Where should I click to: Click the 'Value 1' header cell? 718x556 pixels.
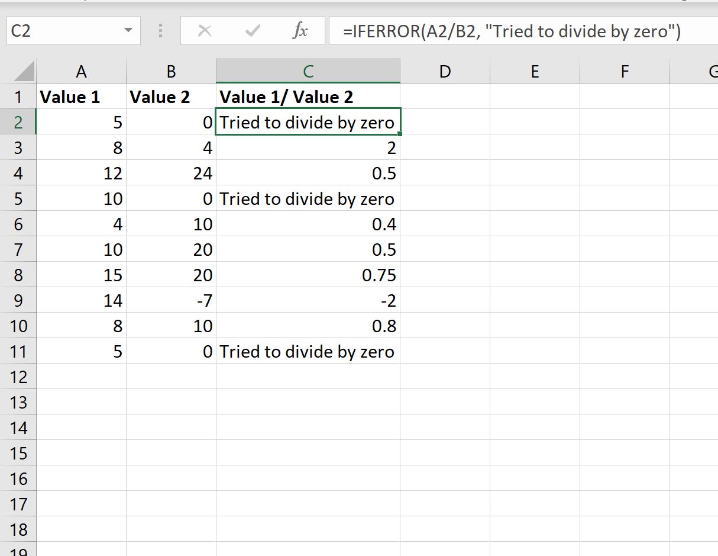[81, 97]
